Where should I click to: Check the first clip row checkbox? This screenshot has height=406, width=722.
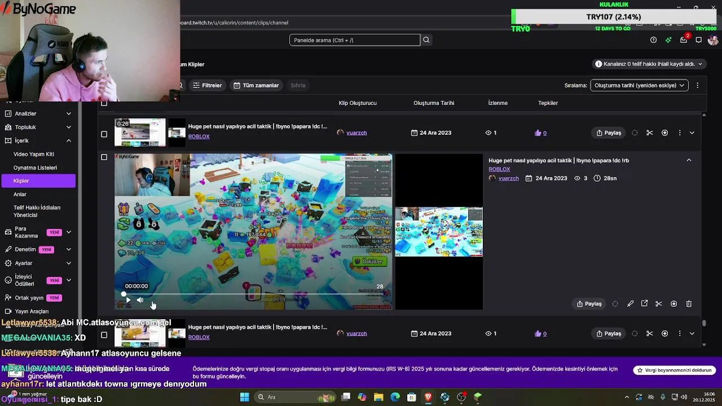click(x=104, y=134)
